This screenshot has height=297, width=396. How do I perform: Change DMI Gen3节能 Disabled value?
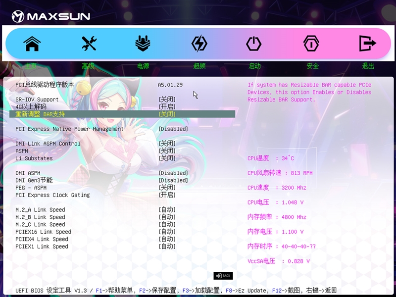[x=173, y=181]
